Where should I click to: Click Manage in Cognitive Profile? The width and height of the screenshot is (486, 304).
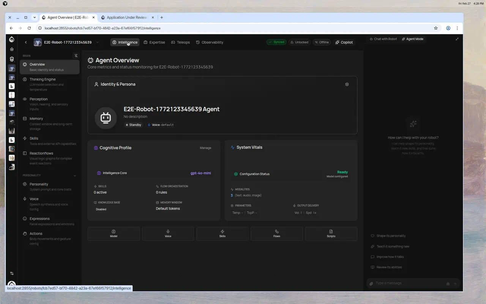tap(205, 148)
